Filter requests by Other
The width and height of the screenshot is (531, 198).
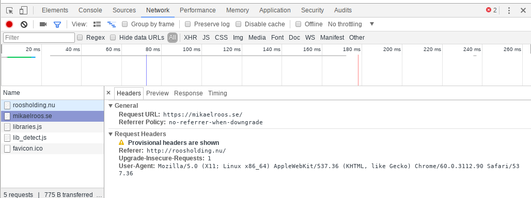[x=357, y=38]
